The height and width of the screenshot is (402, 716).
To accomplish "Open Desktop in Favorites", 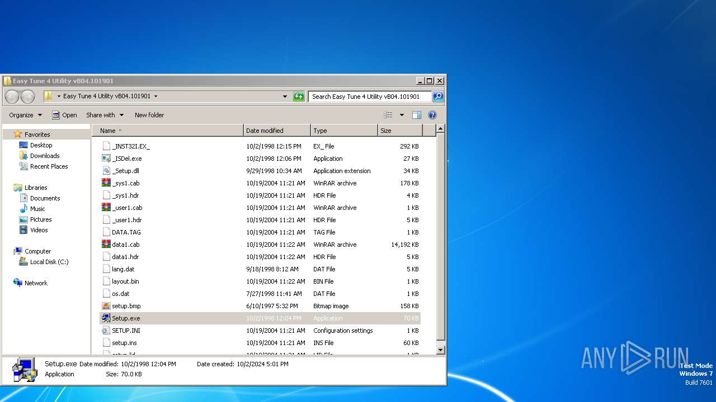I will 41,145.
